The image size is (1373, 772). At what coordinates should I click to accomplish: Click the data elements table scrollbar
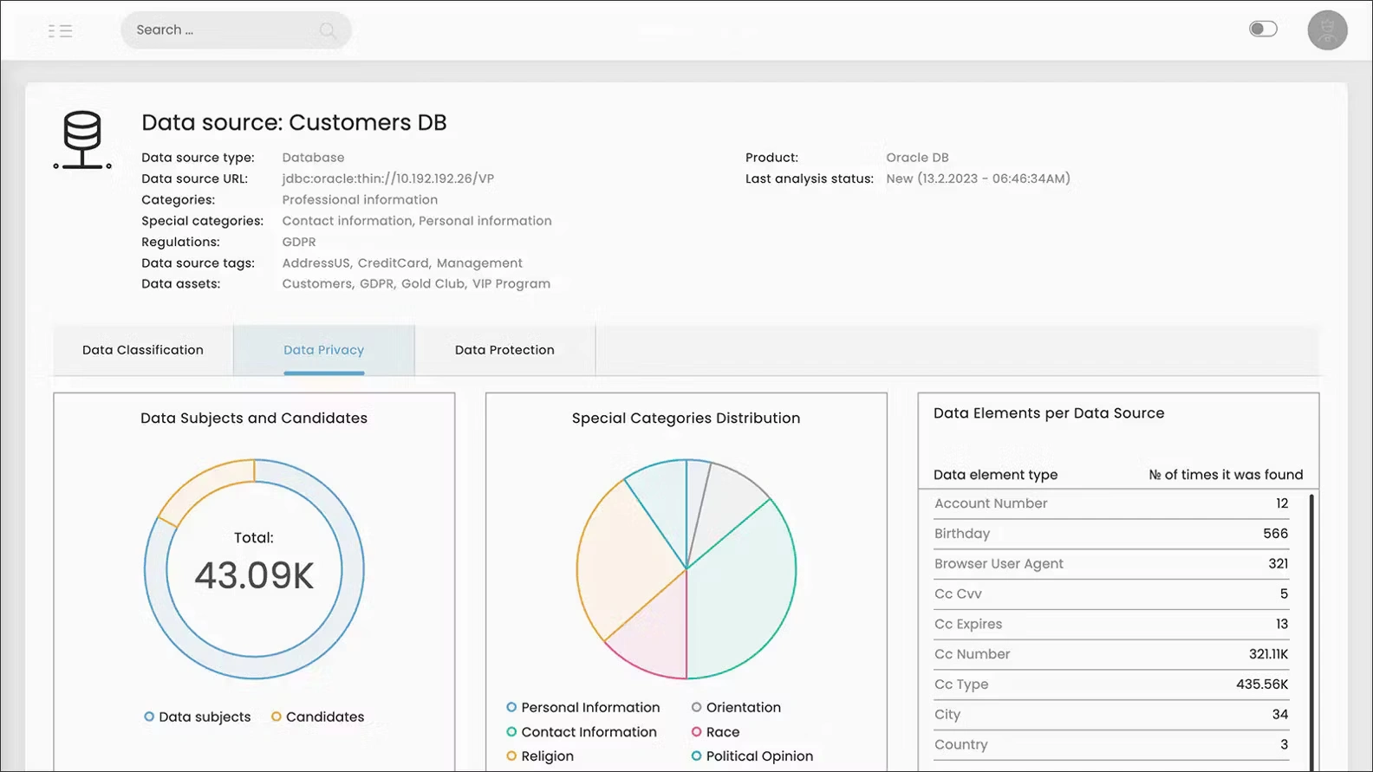pos(1311,624)
